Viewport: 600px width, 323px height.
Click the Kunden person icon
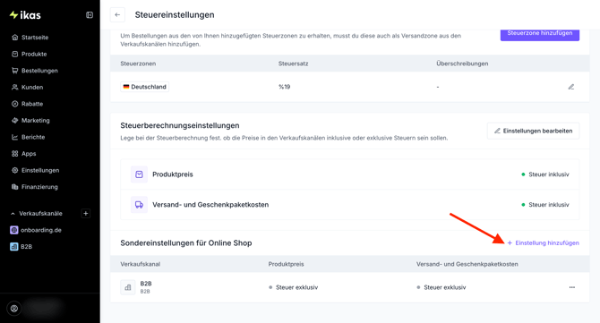pyautogui.click(x=15, y=87)
